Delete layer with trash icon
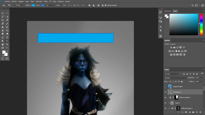This screenshot has width=205, height=115. click(200, 112)
